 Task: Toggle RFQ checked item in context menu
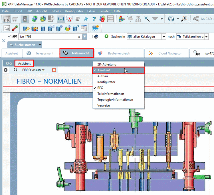tap(100, 88)
